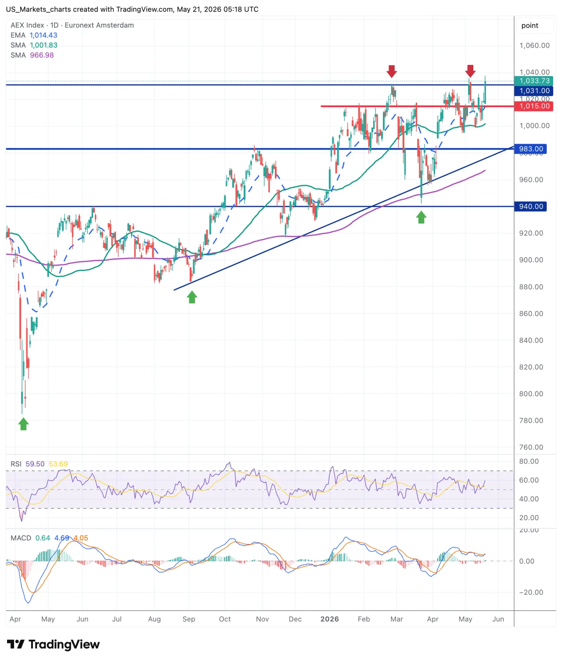Click the green up arrow below the September low

(x=192, y=297)
